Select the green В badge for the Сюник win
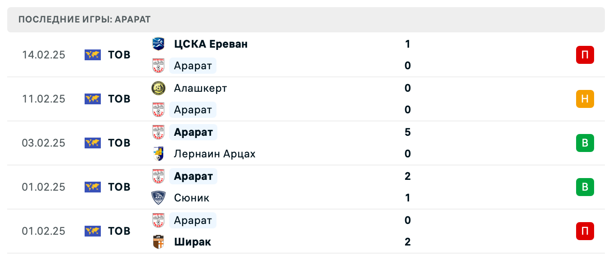Image resolution: width=613 pixels, height=259 pixels. click(x=585, y=187)
